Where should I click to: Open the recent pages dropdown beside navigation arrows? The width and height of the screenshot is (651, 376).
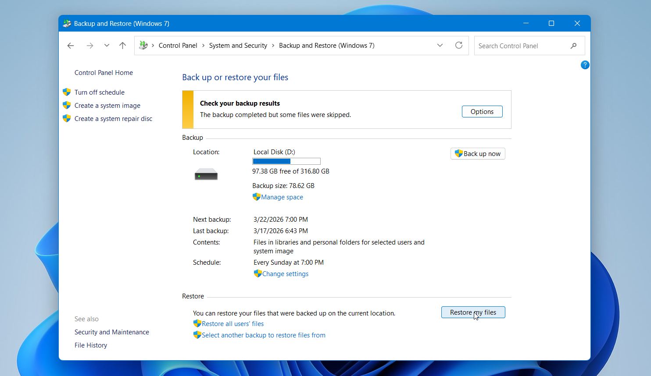point(106,45)
